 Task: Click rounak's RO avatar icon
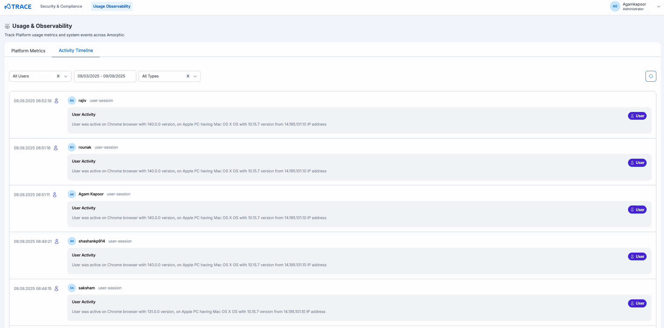coord(71,147)
